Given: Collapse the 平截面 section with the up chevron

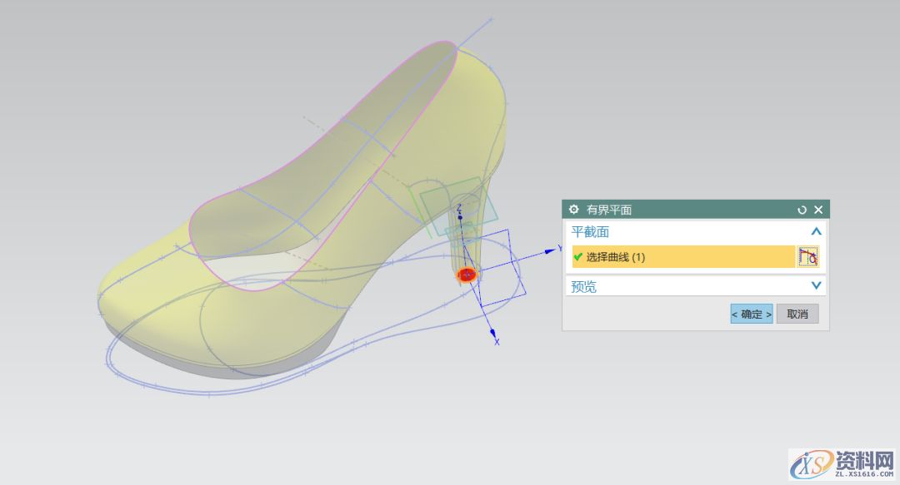Looking at the screenshot, I should click(816, 232).
